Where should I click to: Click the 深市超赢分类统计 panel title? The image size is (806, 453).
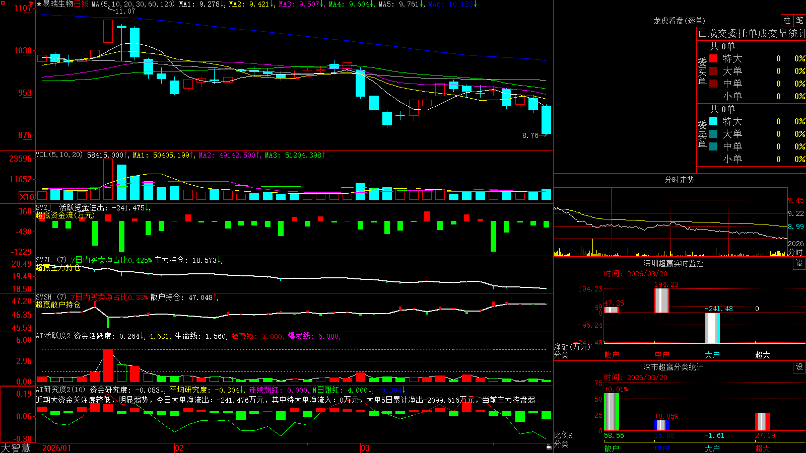pos(674,367)
